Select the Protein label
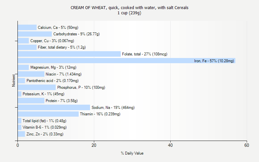 tap(62, 101)
